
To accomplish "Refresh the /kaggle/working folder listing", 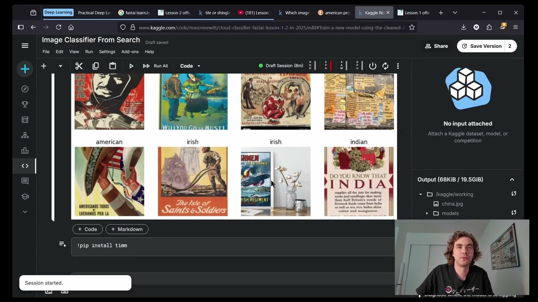I will [x=514, y=194].
